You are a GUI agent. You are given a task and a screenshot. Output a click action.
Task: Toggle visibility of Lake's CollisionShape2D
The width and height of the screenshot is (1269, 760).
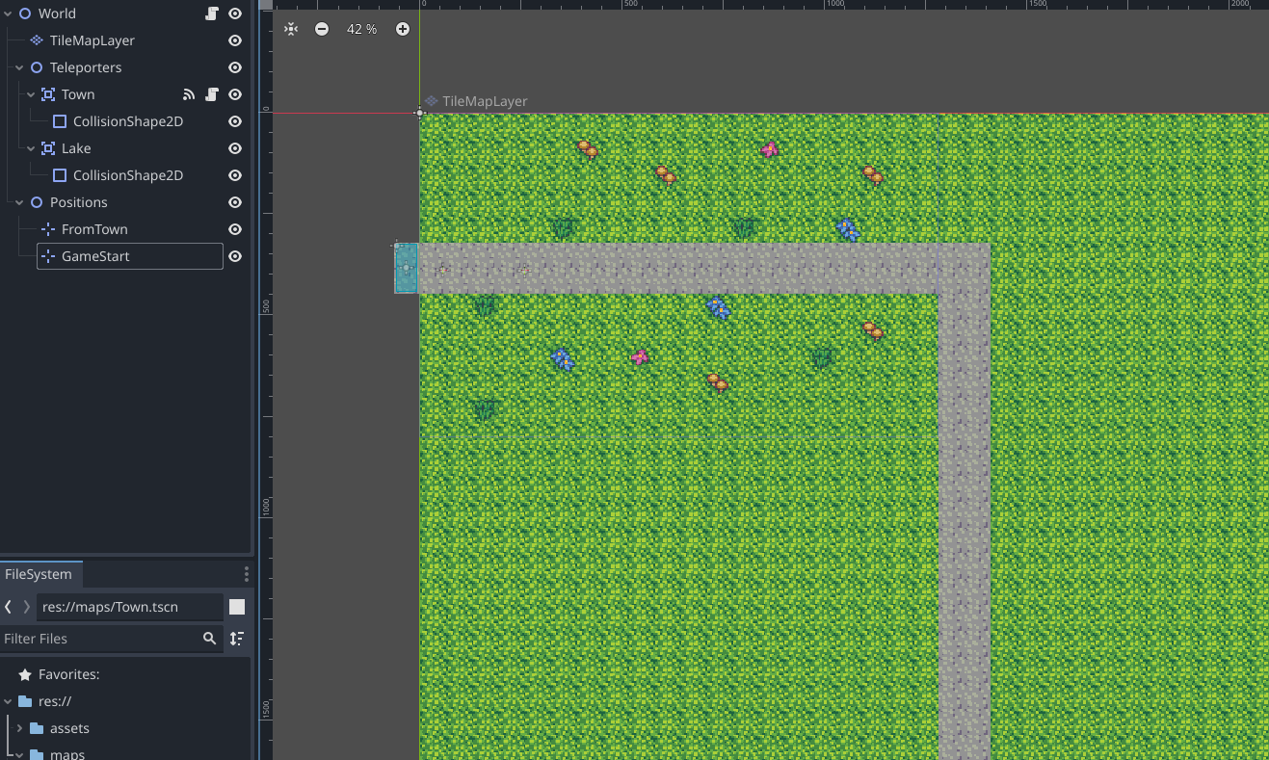point(234,175)
